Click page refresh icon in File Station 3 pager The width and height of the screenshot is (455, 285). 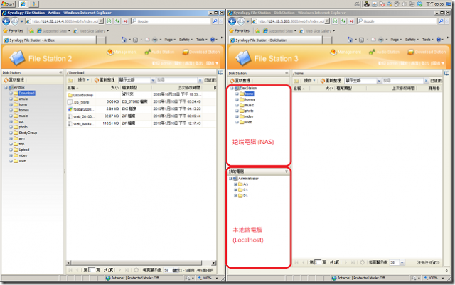point(362,262)
